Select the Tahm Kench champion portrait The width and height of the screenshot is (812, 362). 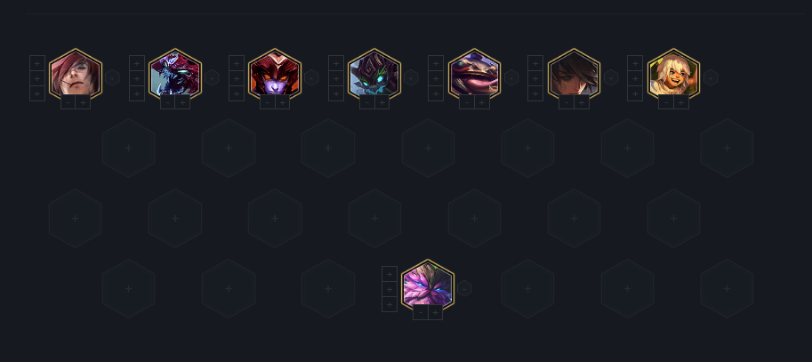tap(474, 75)
